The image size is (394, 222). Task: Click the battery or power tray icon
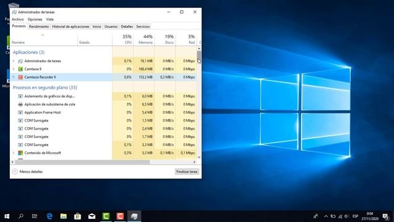point(333,216)
